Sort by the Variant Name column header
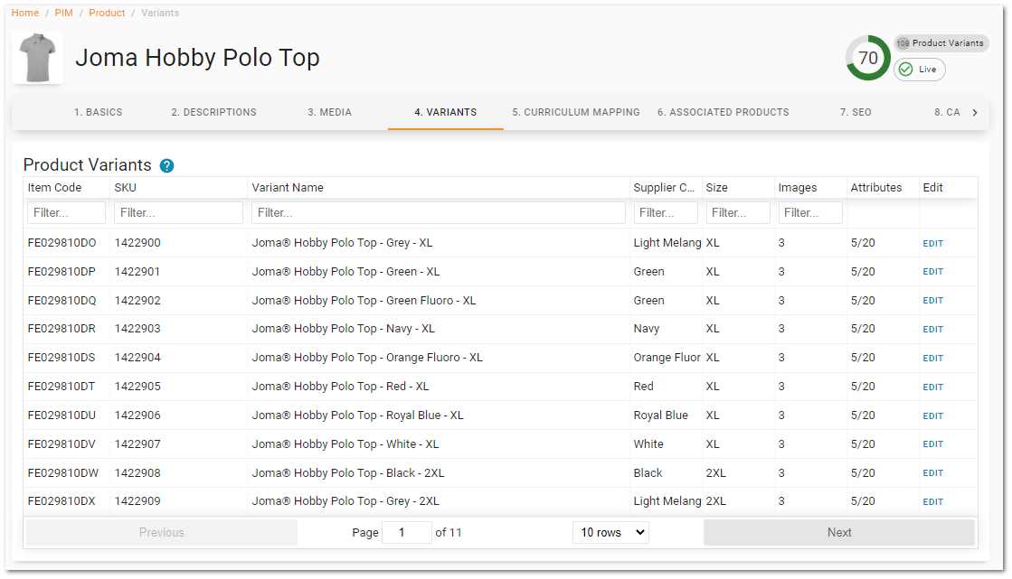Image resolution: width=1012 pixels, height=579 pixels. tap(288, 188)
